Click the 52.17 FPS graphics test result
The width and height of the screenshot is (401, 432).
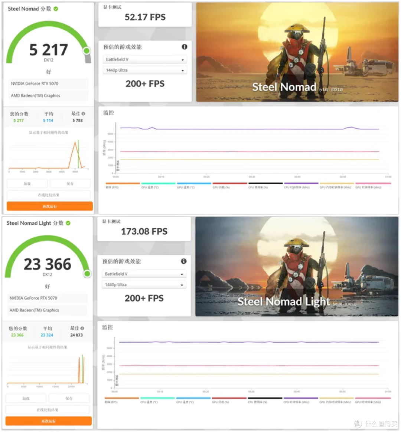(x=145, y=17)
